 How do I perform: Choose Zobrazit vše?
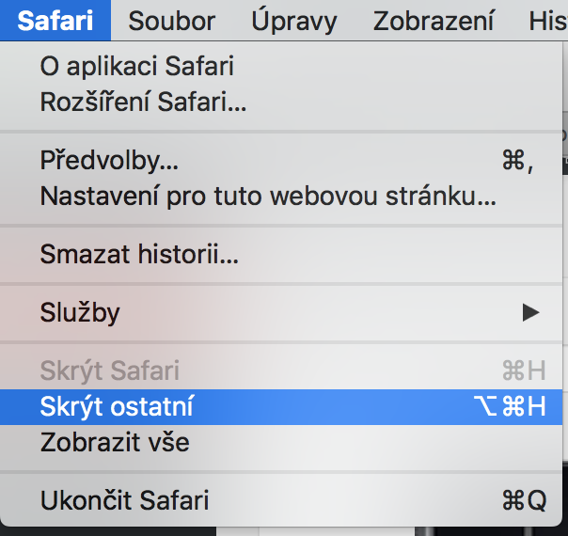115,442
